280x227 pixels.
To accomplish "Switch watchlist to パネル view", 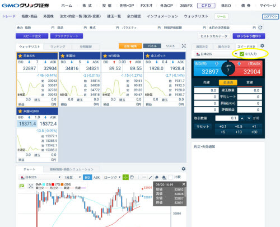I will (152, 46).
